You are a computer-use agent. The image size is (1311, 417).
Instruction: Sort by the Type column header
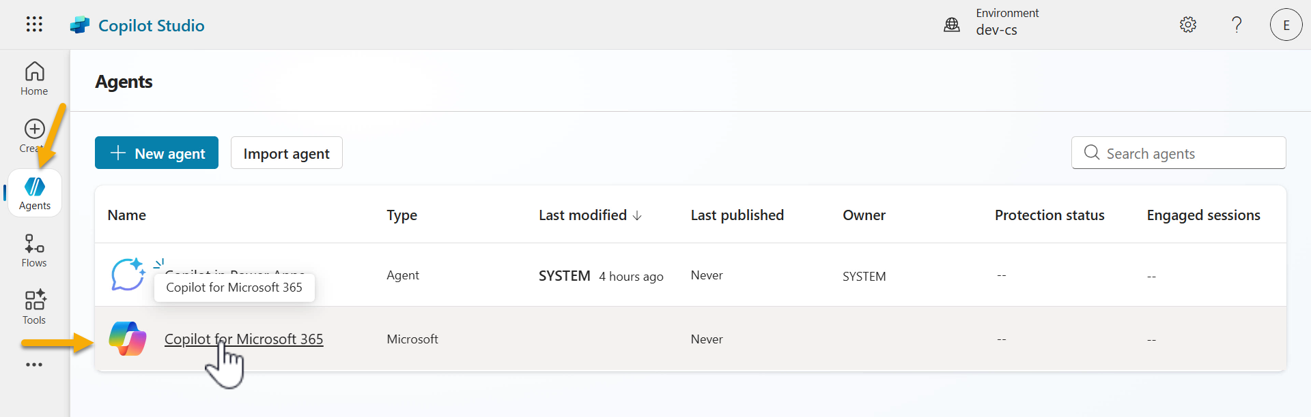point(402,215)
